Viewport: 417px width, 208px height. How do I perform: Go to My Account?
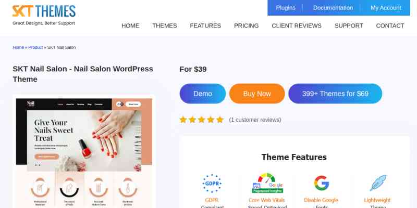coord(386,8)
